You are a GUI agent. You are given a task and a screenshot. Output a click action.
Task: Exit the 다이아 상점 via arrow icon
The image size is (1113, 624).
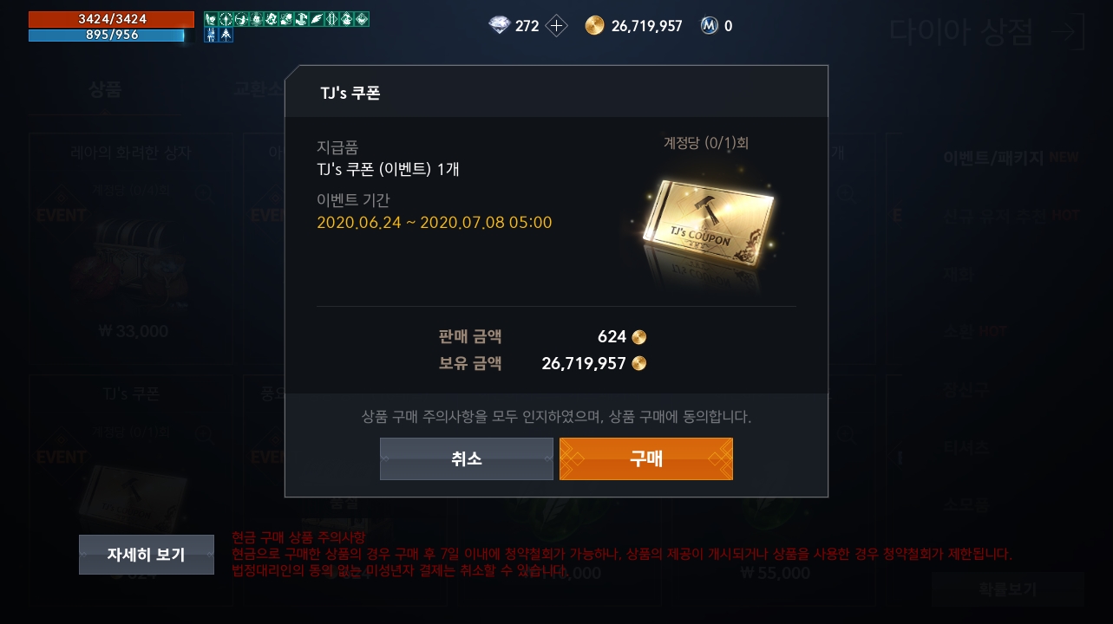[x=1065, y=33]
